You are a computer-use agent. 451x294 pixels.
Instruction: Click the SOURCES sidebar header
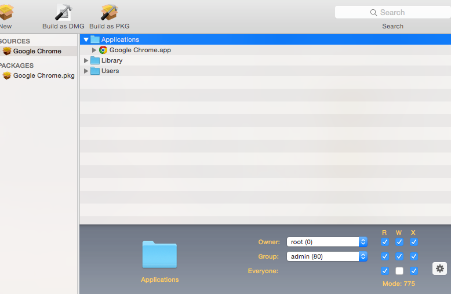pos(14,41)
